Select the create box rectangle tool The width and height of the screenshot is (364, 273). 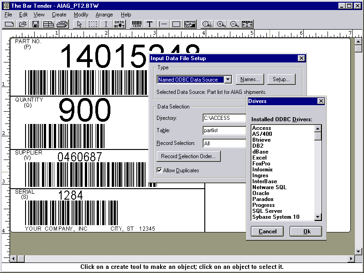tap(176, 24)
